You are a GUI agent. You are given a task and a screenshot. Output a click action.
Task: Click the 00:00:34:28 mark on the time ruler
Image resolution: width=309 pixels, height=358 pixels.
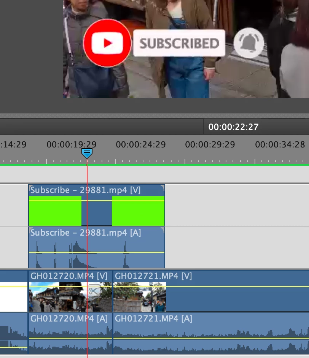280,144
